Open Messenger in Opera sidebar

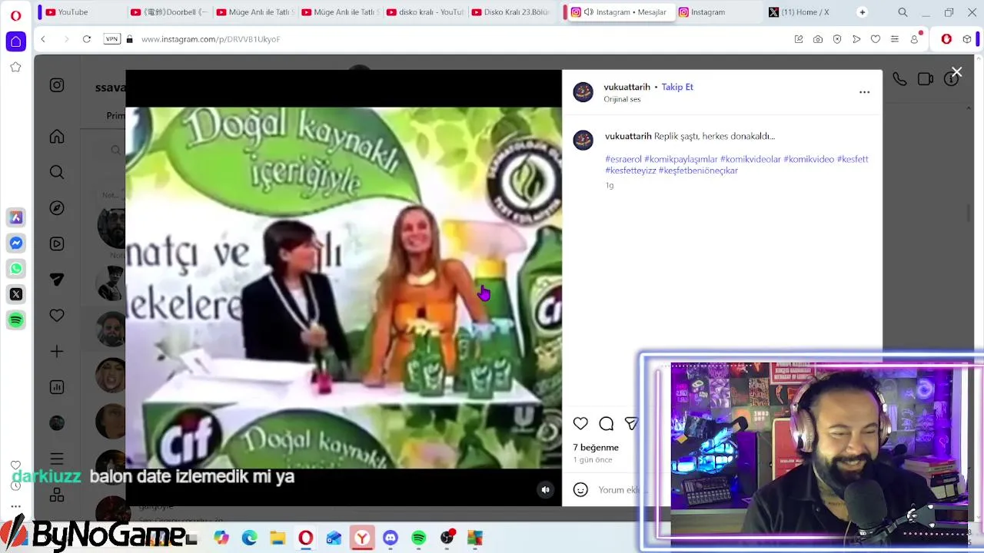(x=15, y=243)
